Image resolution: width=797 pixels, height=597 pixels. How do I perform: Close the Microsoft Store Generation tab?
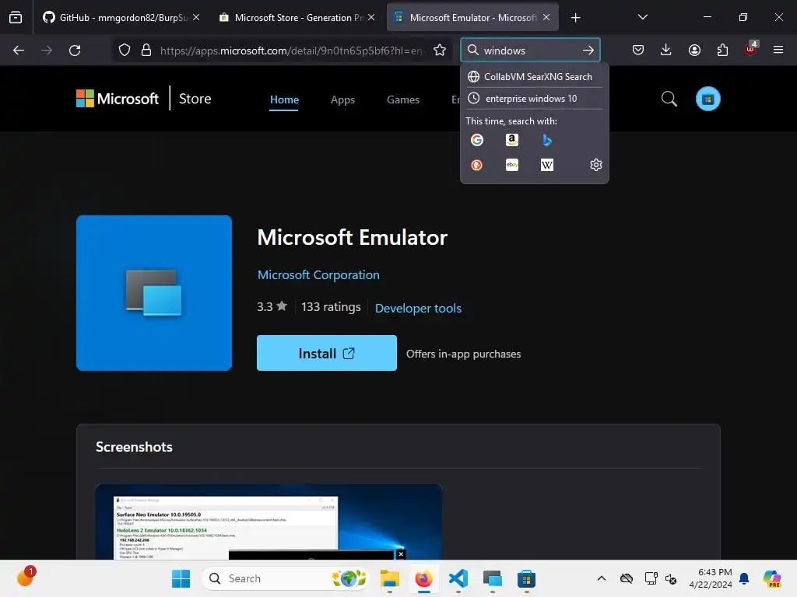coord(371,17)
